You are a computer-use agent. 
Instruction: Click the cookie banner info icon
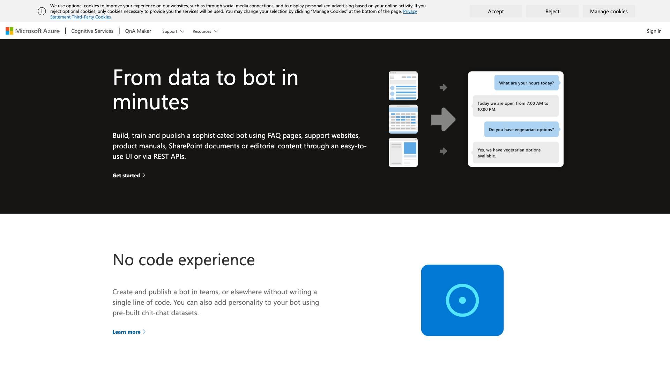tap(42, 11)
